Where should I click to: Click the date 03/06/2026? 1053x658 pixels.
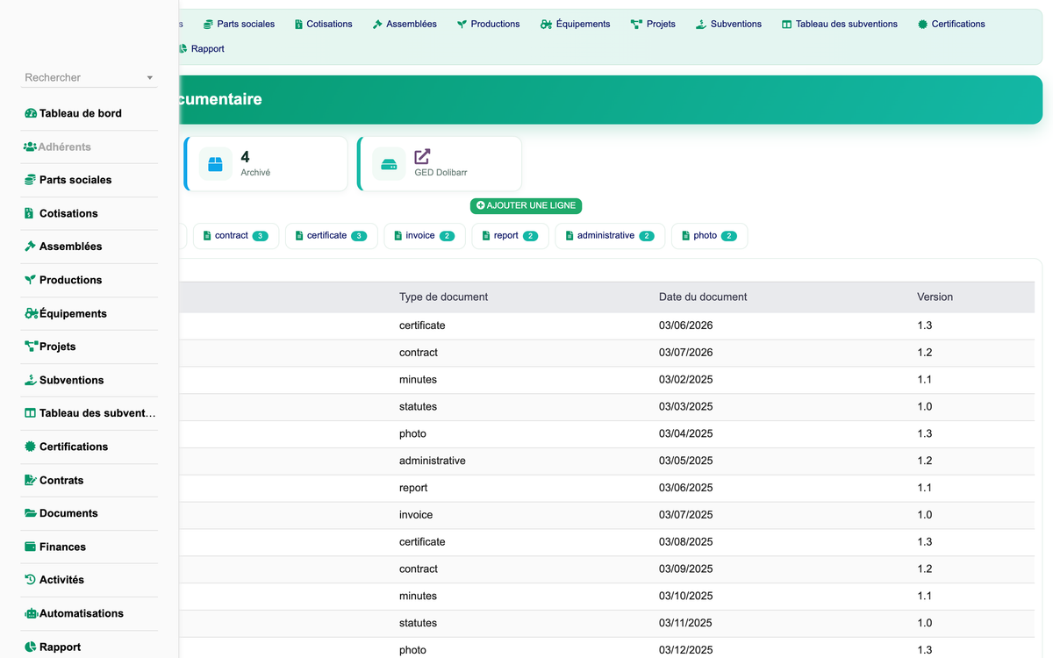coord(686,325)
